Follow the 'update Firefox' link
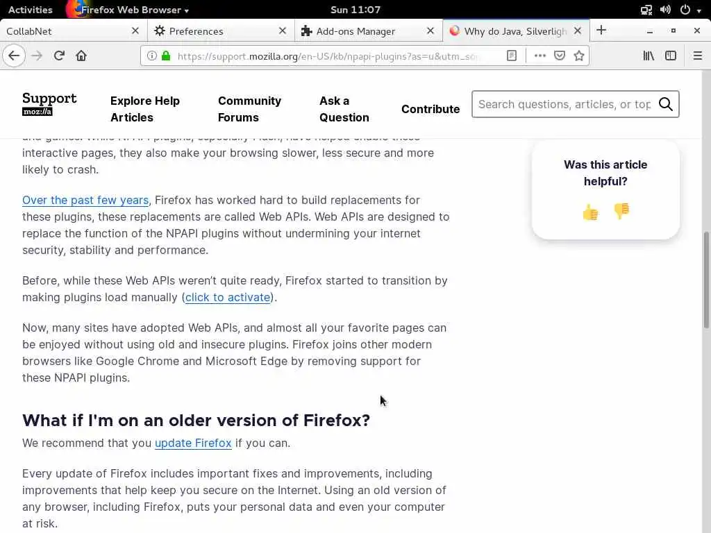This screenshot has width=711, height=533. click(193, 443)
